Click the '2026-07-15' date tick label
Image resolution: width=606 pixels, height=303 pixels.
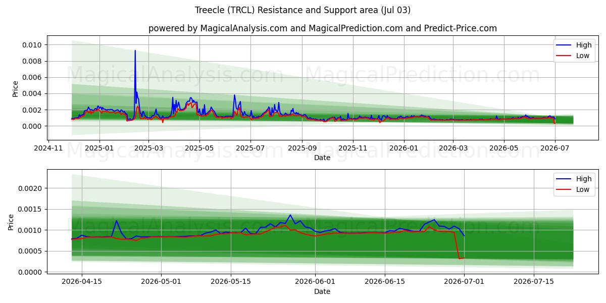pyautogui.click(x=534, y=282)
